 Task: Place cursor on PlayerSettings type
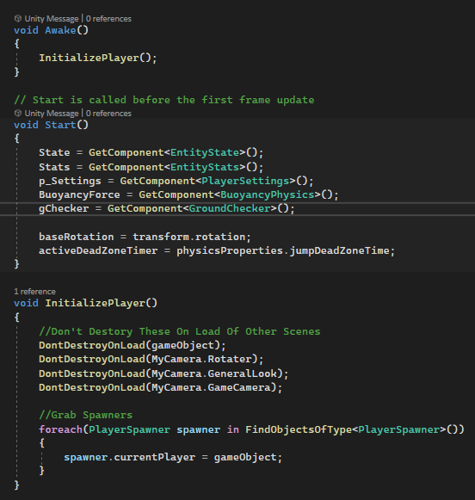(245, 181)
